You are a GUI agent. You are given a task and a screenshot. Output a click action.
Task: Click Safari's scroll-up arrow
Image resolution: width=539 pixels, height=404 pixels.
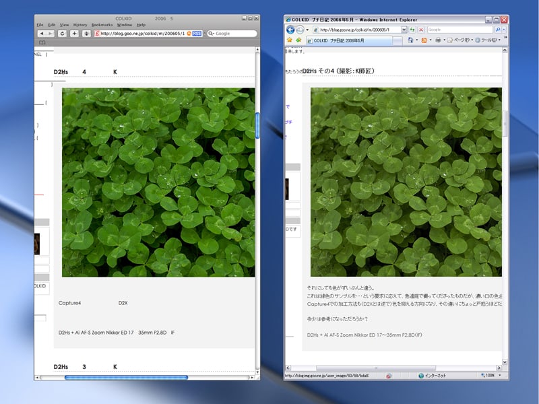(257, 50)
